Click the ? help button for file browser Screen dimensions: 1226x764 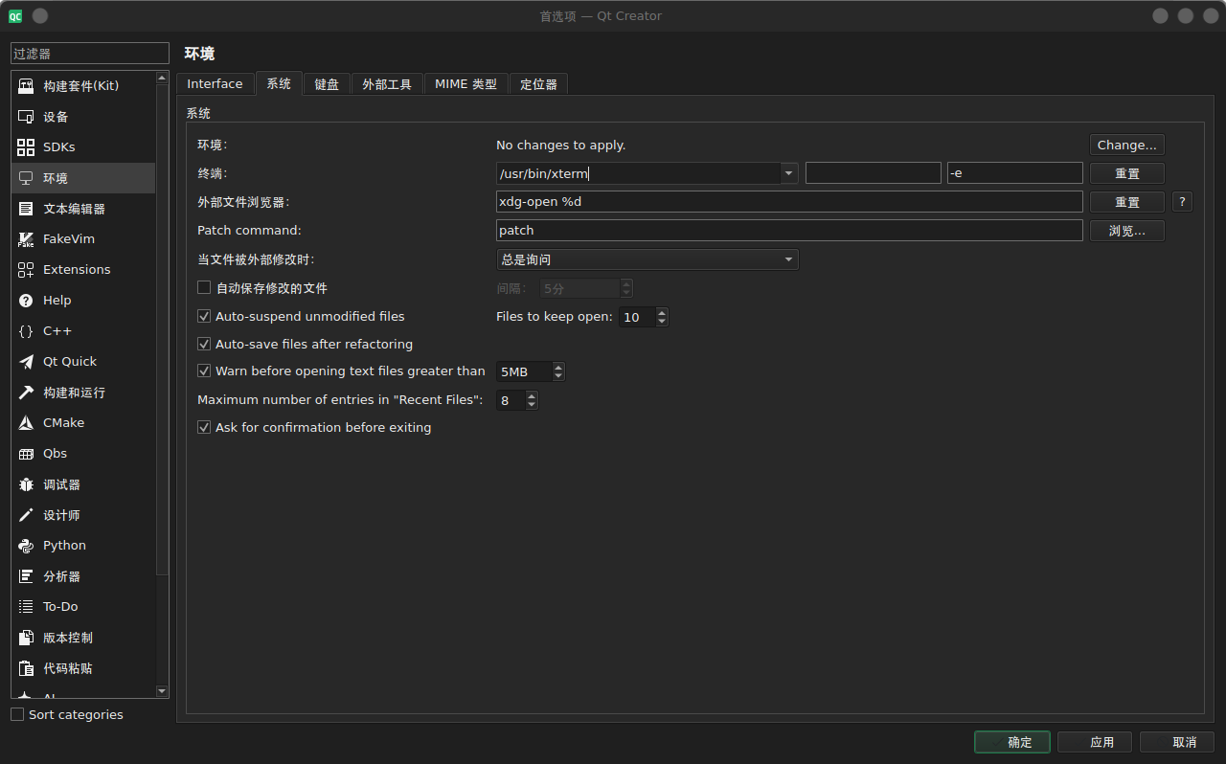coord(1182,202)
